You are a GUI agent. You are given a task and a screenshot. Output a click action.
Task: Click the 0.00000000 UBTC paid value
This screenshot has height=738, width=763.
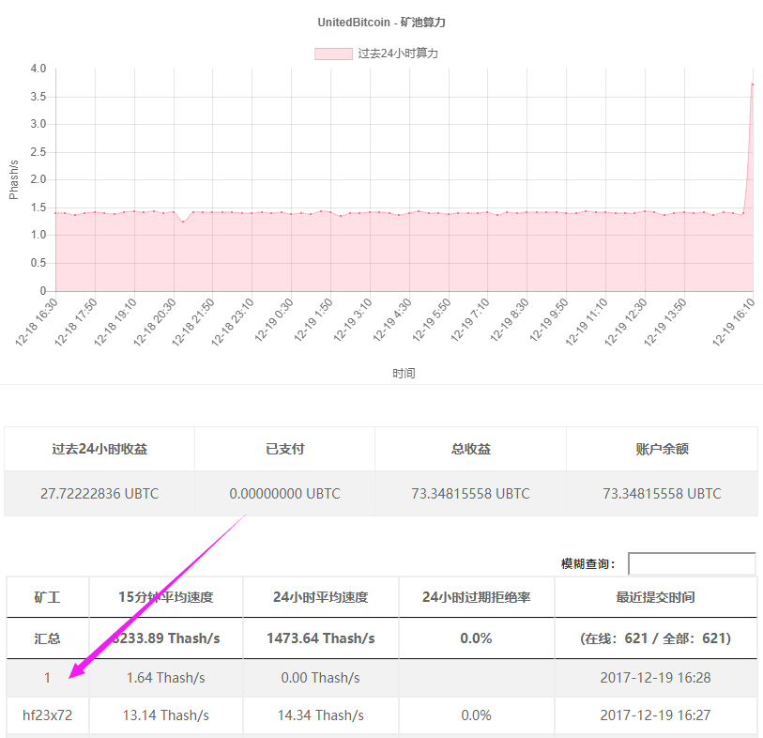coord(284,493)
